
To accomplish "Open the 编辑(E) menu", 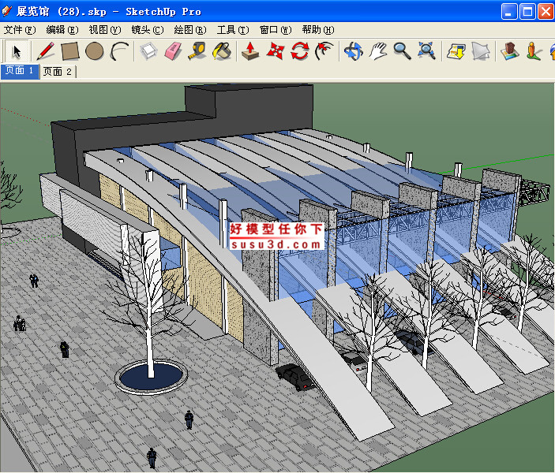I will coord(62,30).
